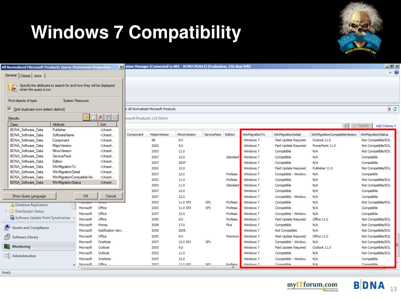The height and width of the screenshot is (301, 401).
Task: Click the Sort column header in dialog
Action: pos(108,124)
